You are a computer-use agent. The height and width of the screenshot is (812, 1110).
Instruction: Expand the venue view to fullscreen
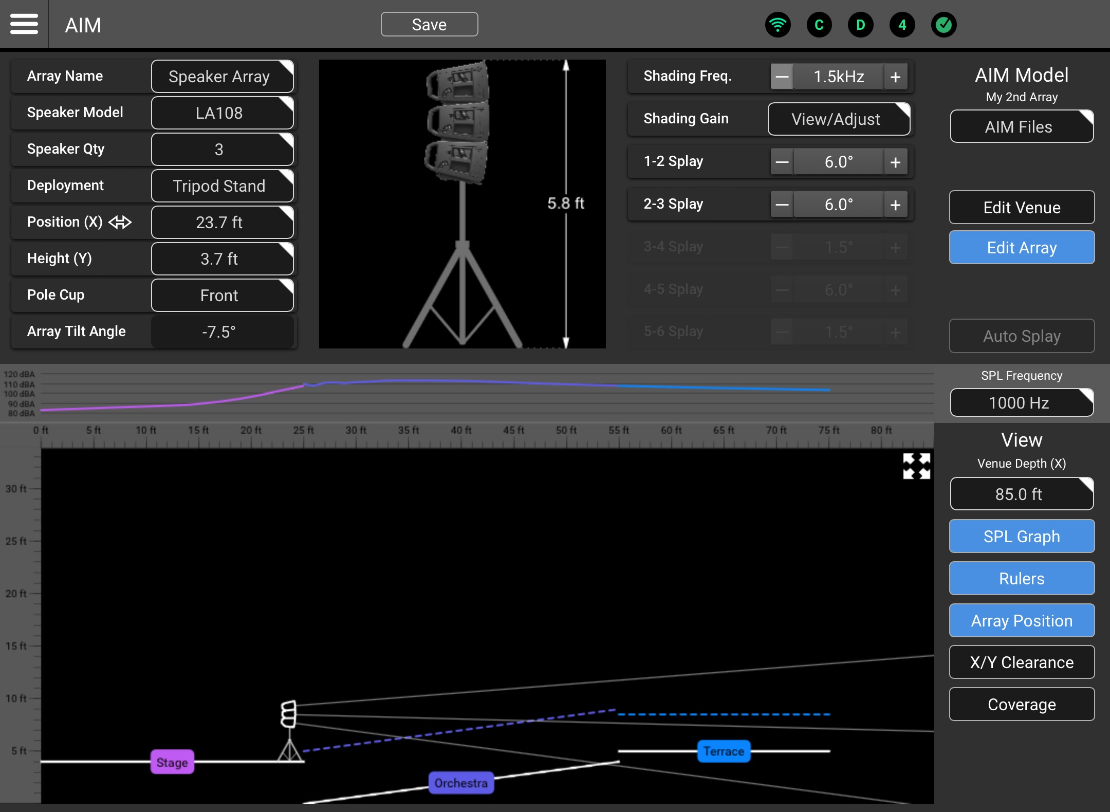click(x=916, y=466)
